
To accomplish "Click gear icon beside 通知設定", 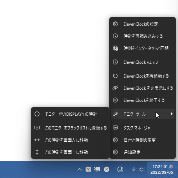I will click(115, 152).
